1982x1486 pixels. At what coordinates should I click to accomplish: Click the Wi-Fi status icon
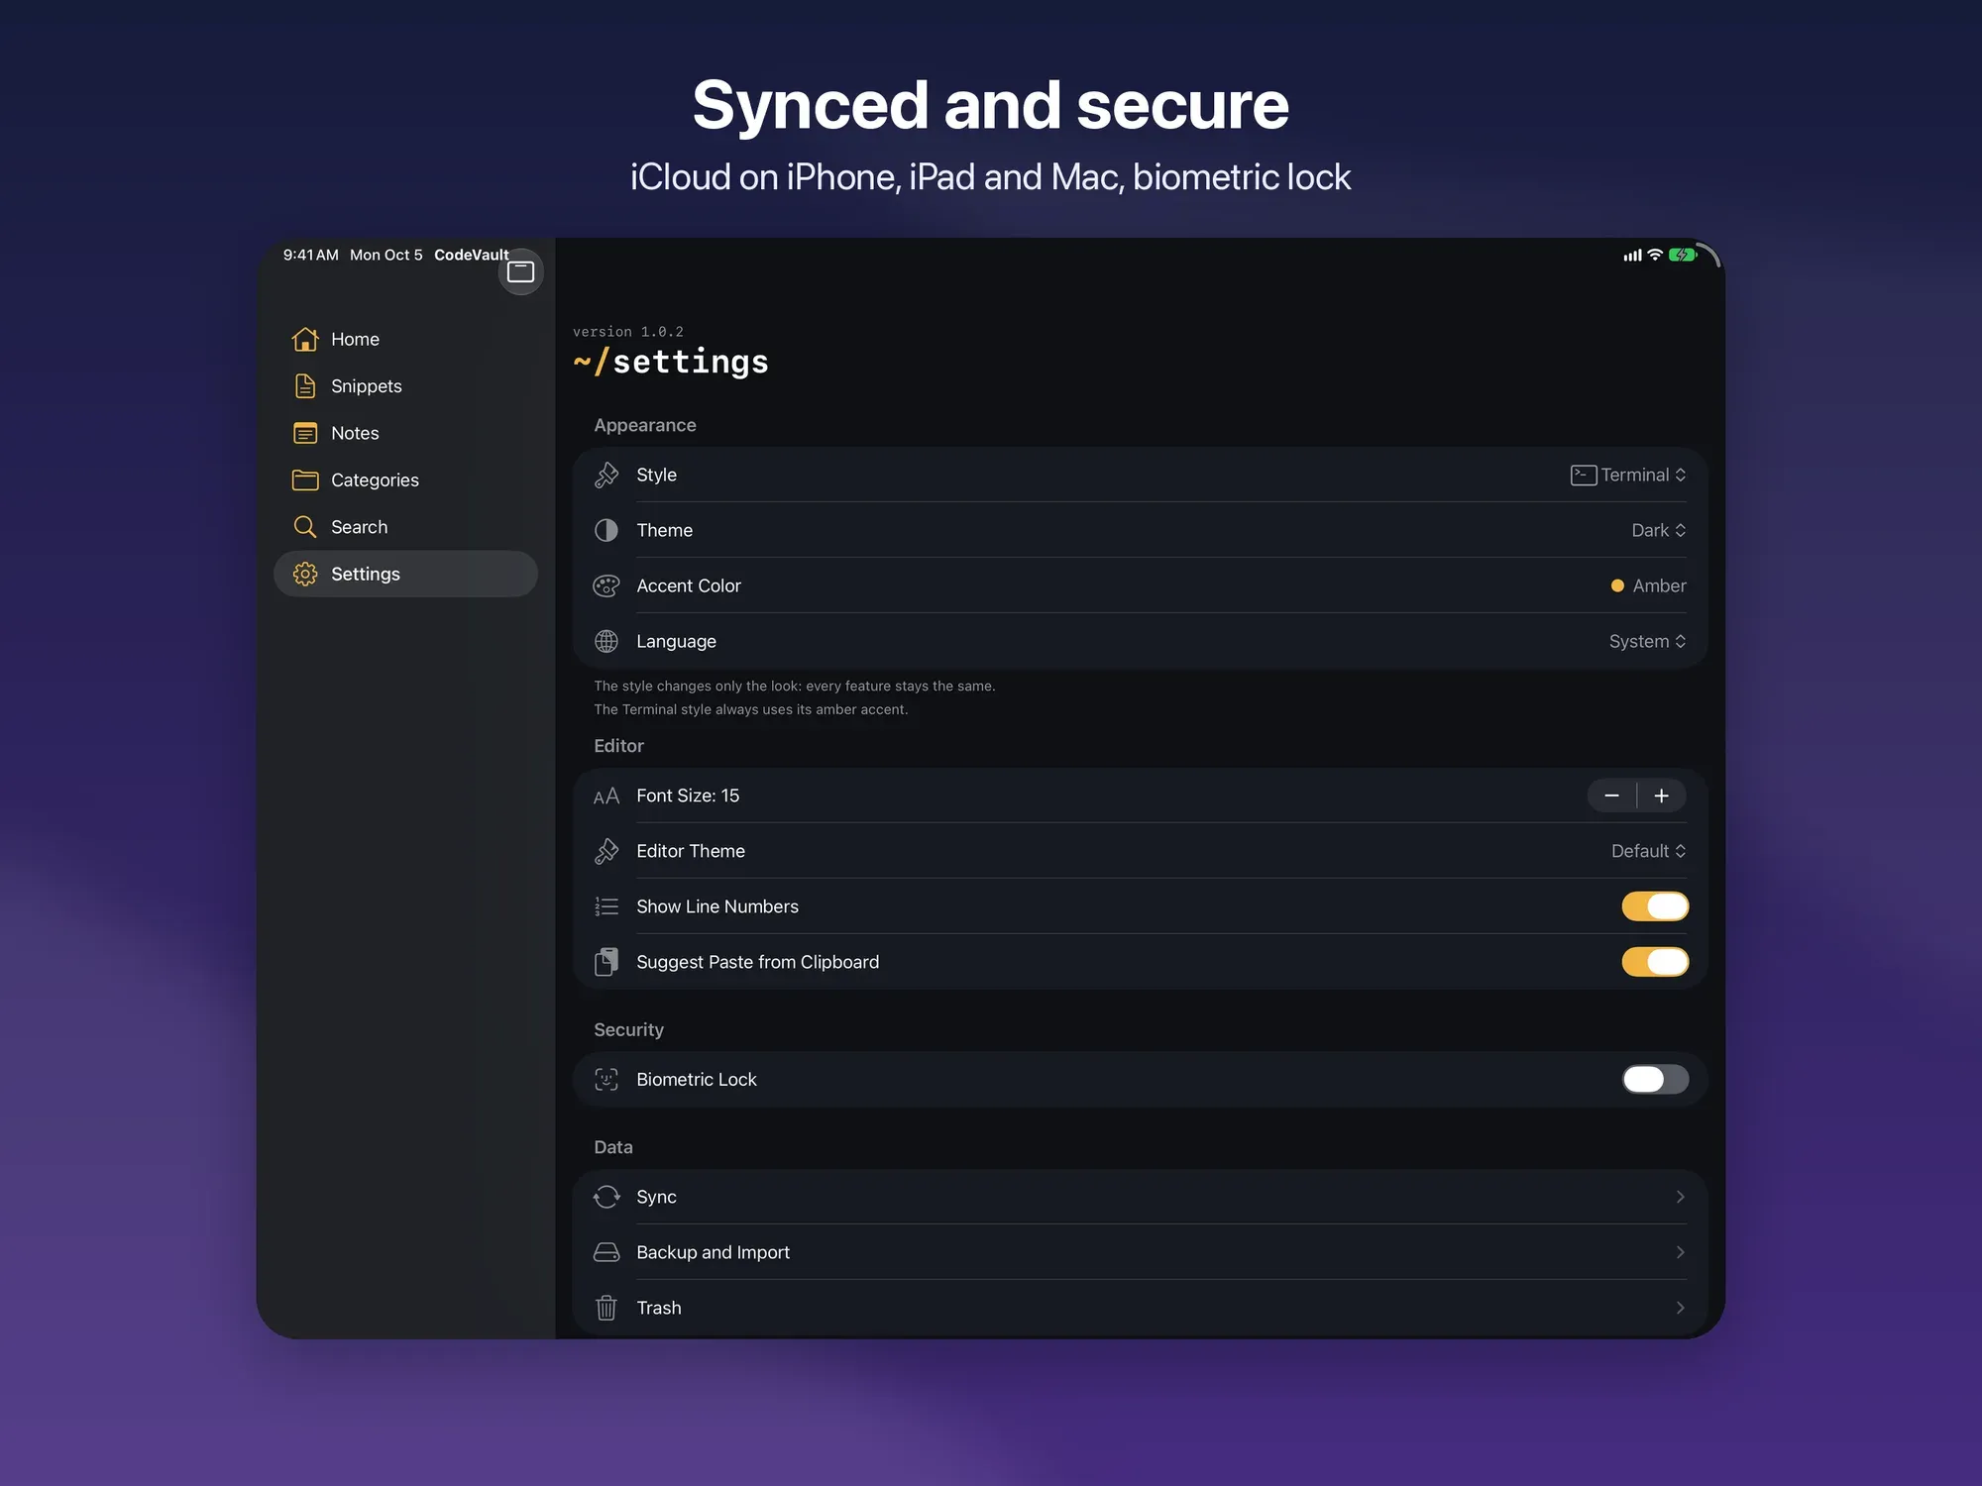tap(1655, 255)
